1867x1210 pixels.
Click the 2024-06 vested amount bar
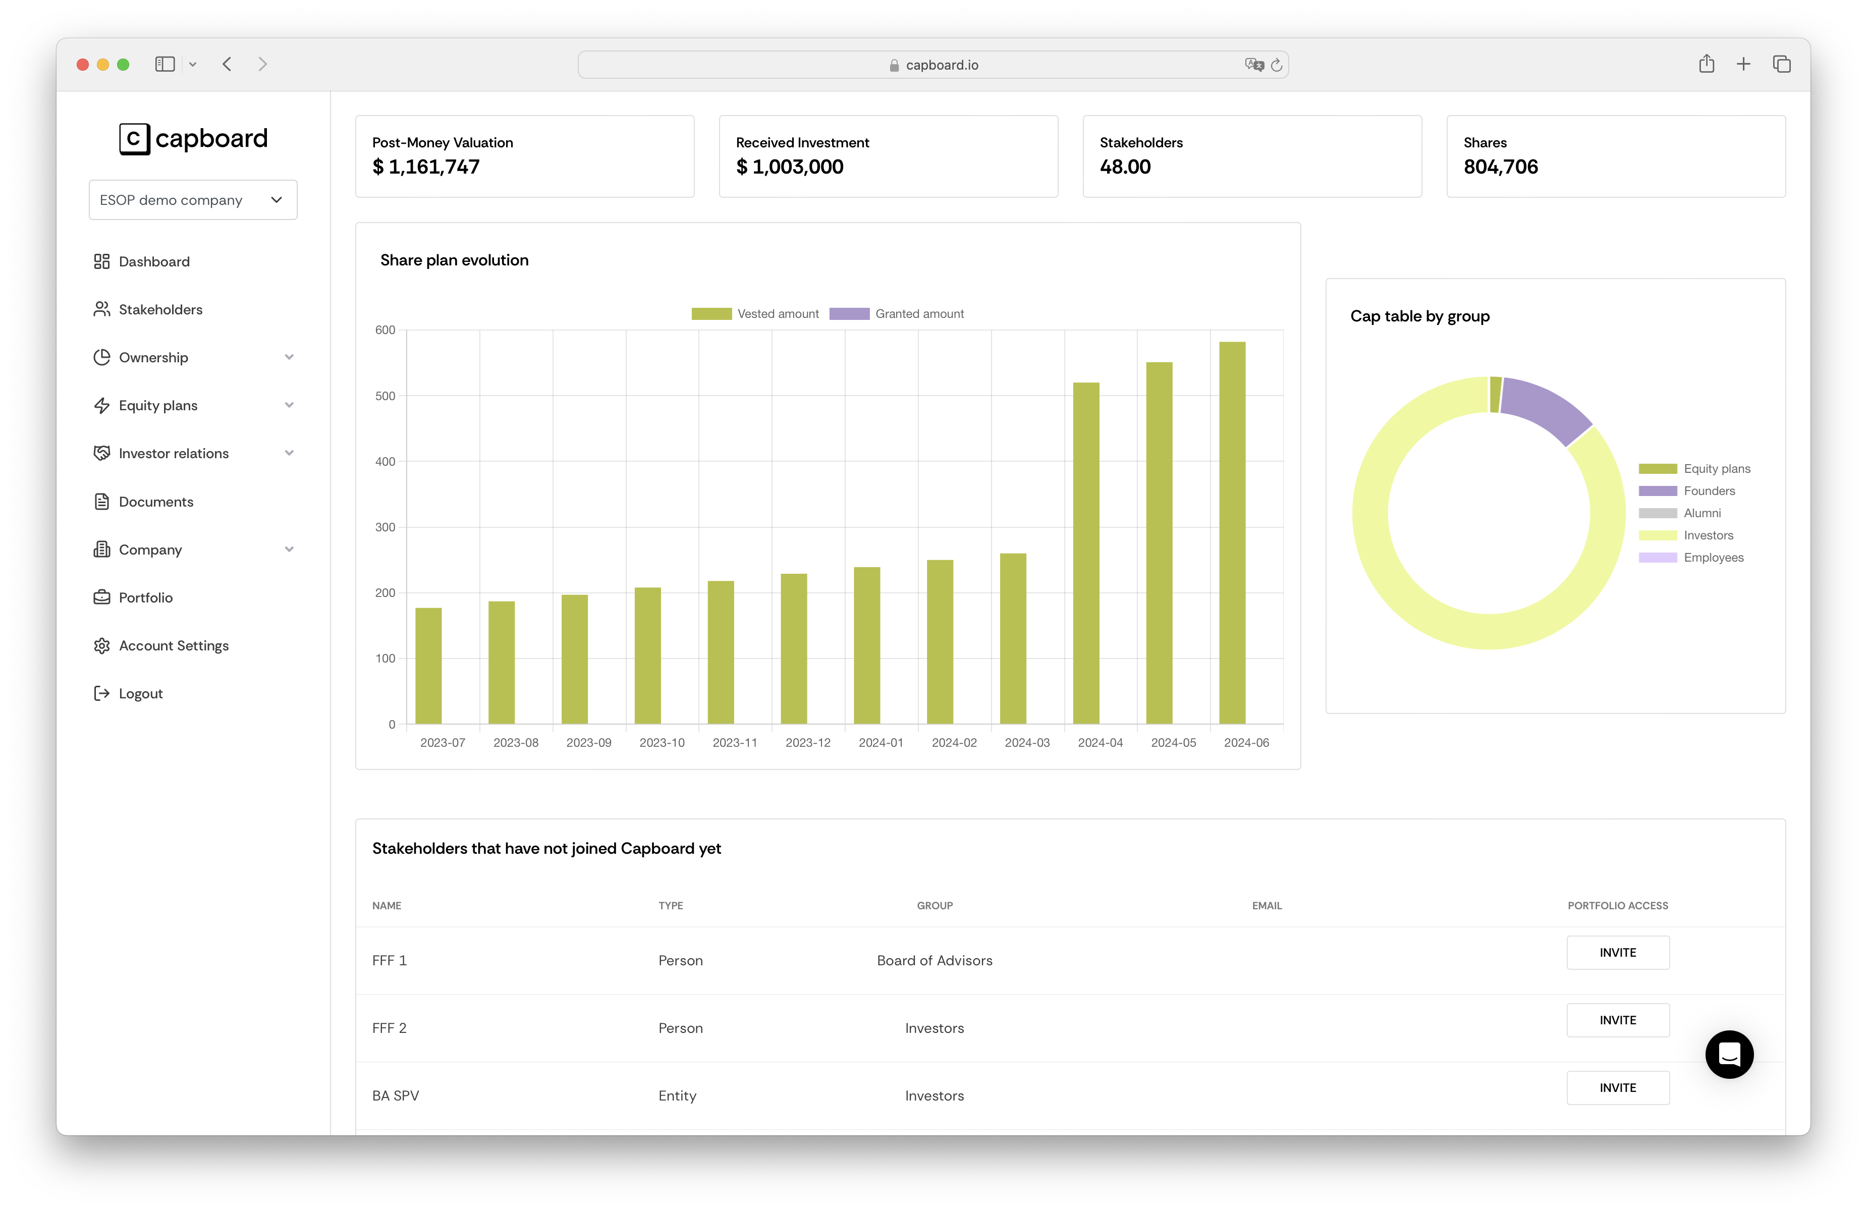click(x=1232, y=532)
